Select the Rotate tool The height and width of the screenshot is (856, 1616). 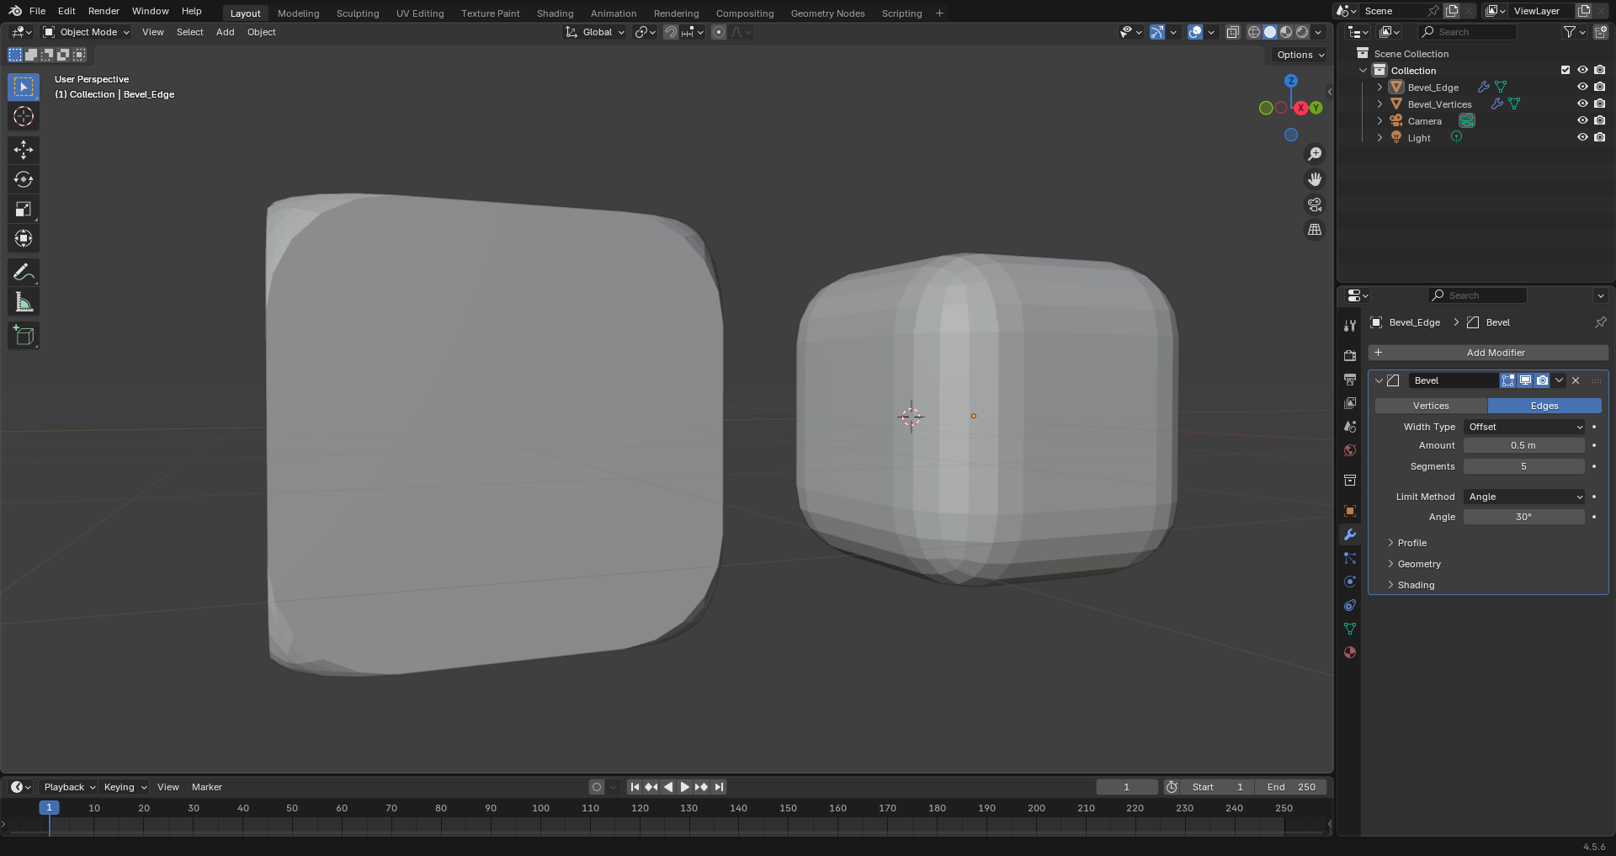24,179
